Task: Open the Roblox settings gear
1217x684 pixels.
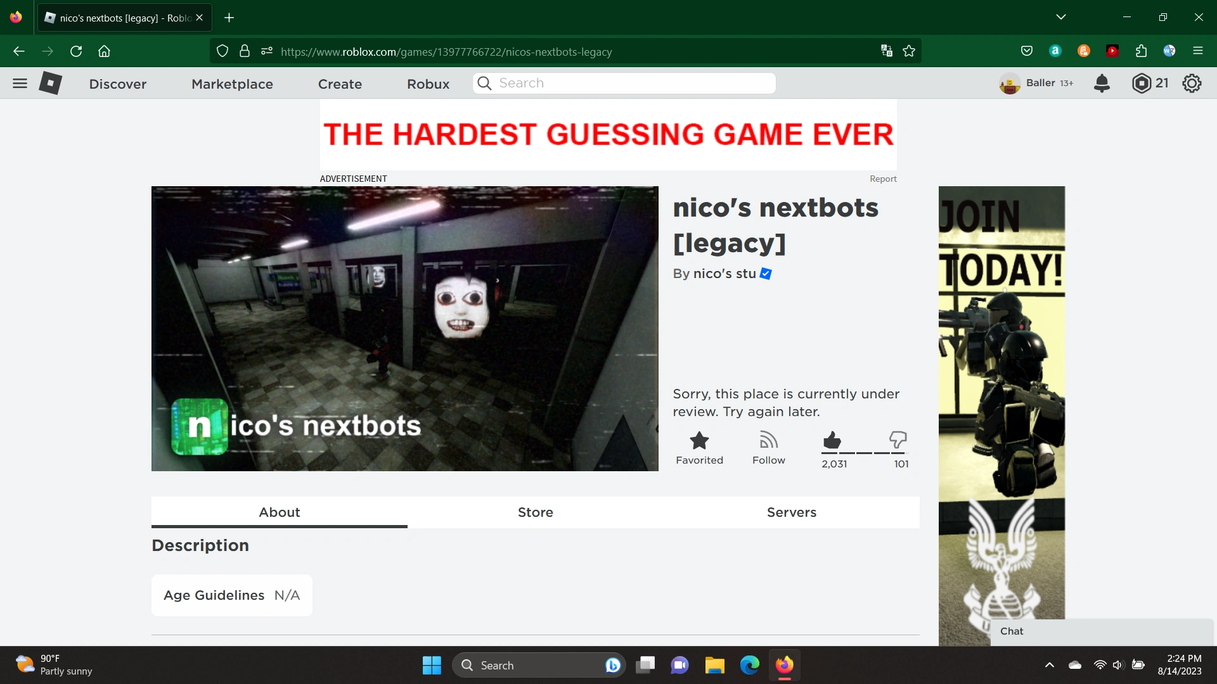Action: pos(1192,83)
